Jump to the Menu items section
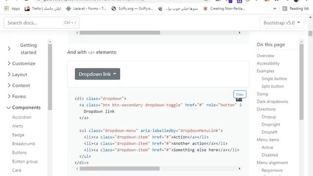This screenshot has height=176, width=313. 268,140
